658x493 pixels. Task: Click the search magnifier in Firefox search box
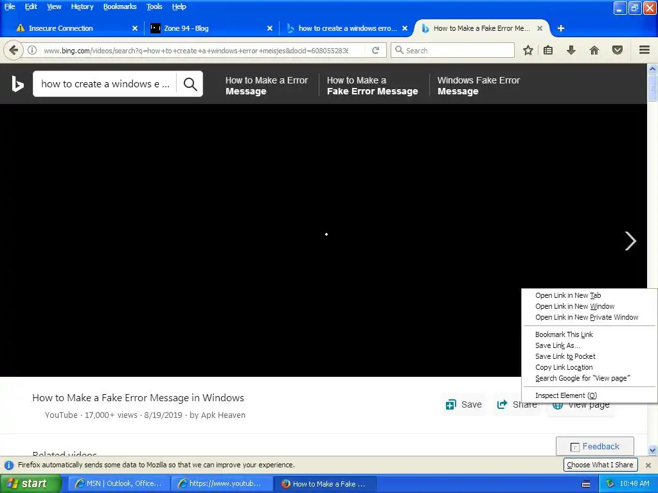pos(399,50)
